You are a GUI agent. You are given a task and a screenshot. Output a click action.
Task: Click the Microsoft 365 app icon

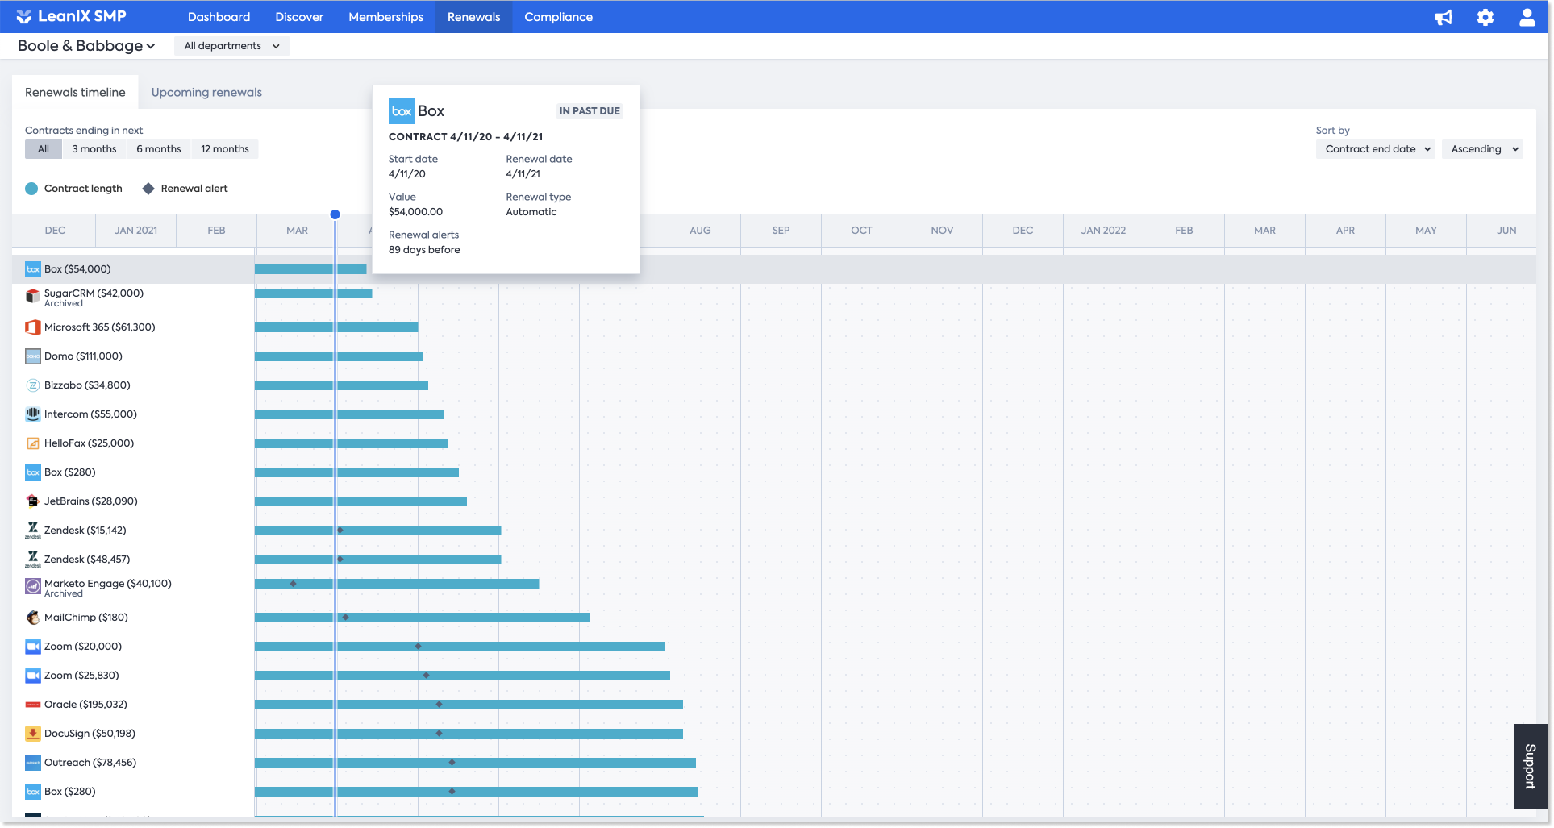click(33, 327)
